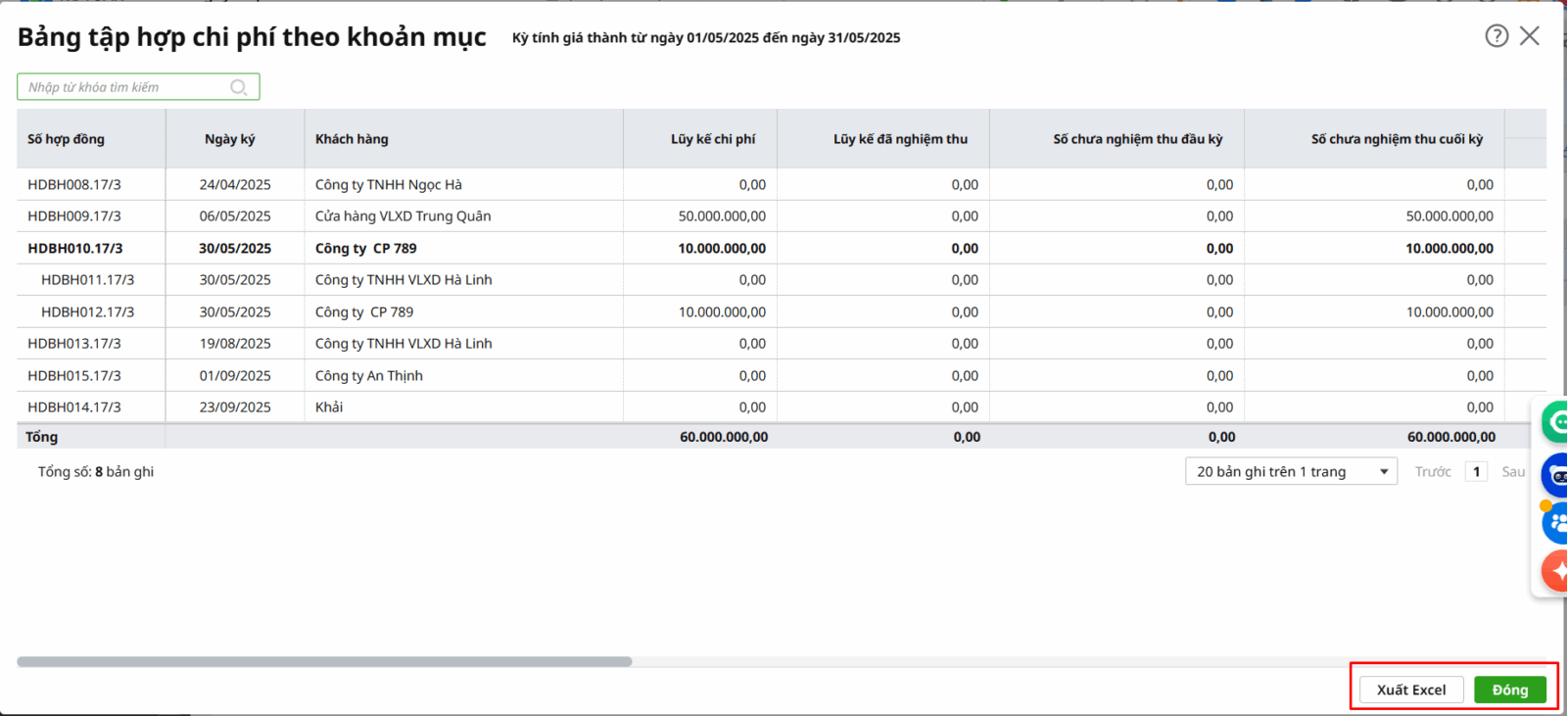This screenshot has height=716, width=1567.
Task: Expand the 20 records per page dropdown
Action: 1291,471
